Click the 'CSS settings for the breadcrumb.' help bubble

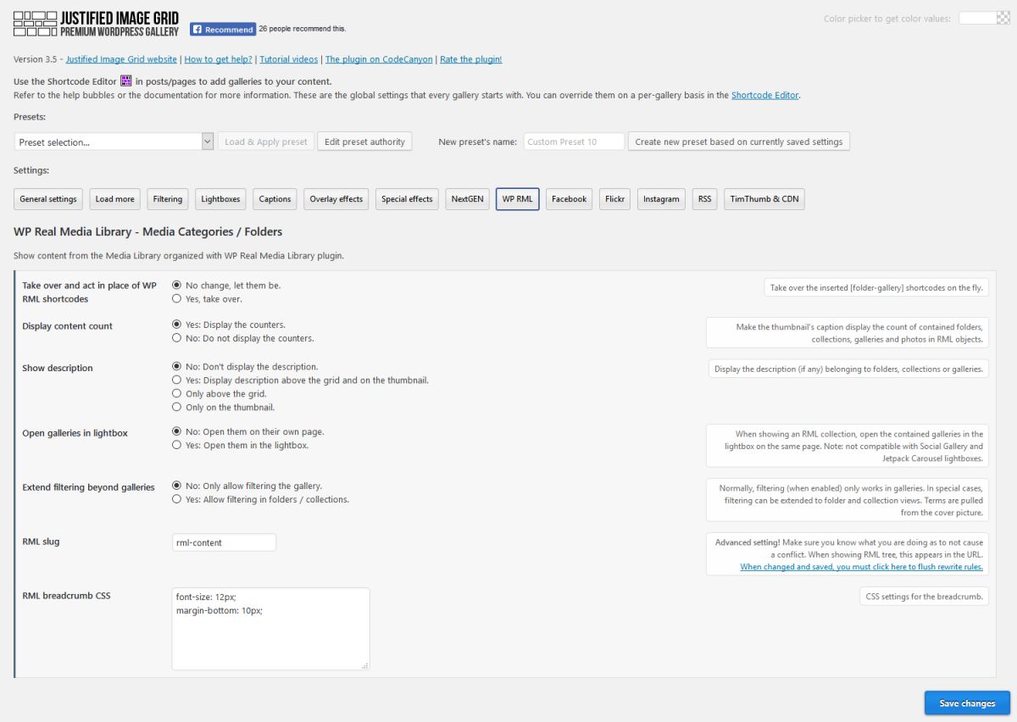coord(924,597)
